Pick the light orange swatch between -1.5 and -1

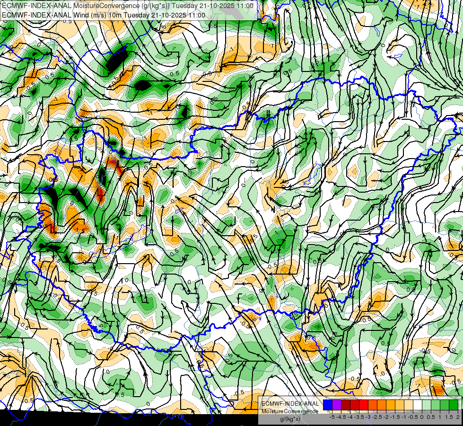pos(400,405)
